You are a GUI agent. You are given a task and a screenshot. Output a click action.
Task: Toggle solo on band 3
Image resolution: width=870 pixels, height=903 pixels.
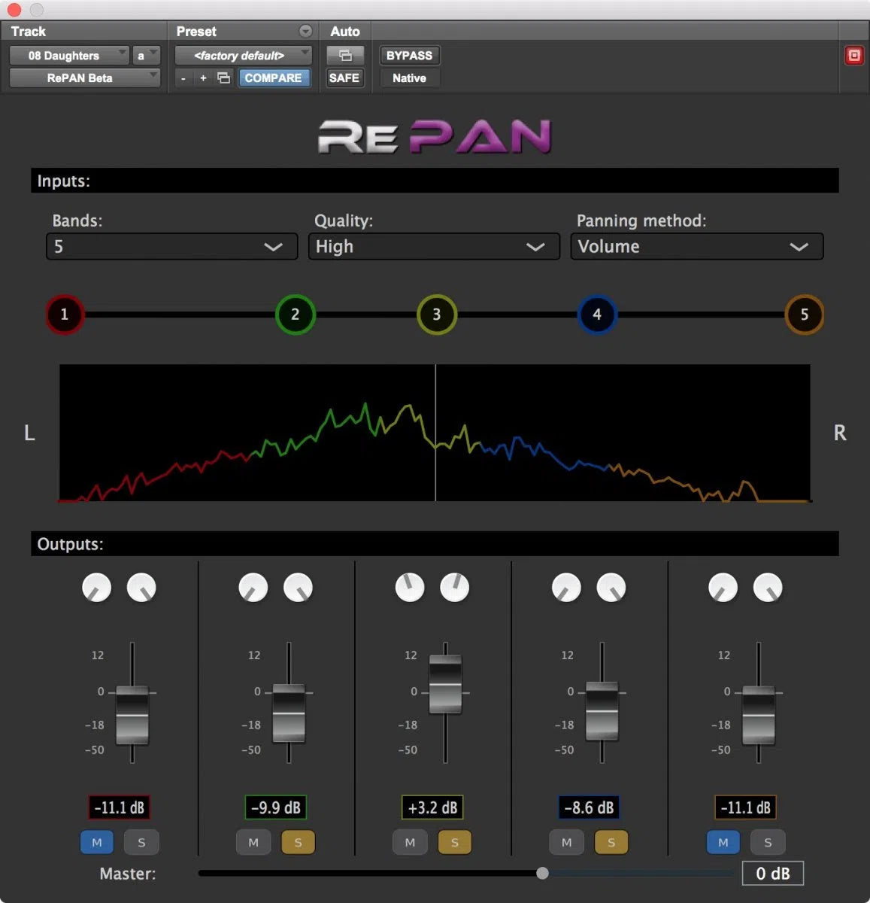(454, 842)
